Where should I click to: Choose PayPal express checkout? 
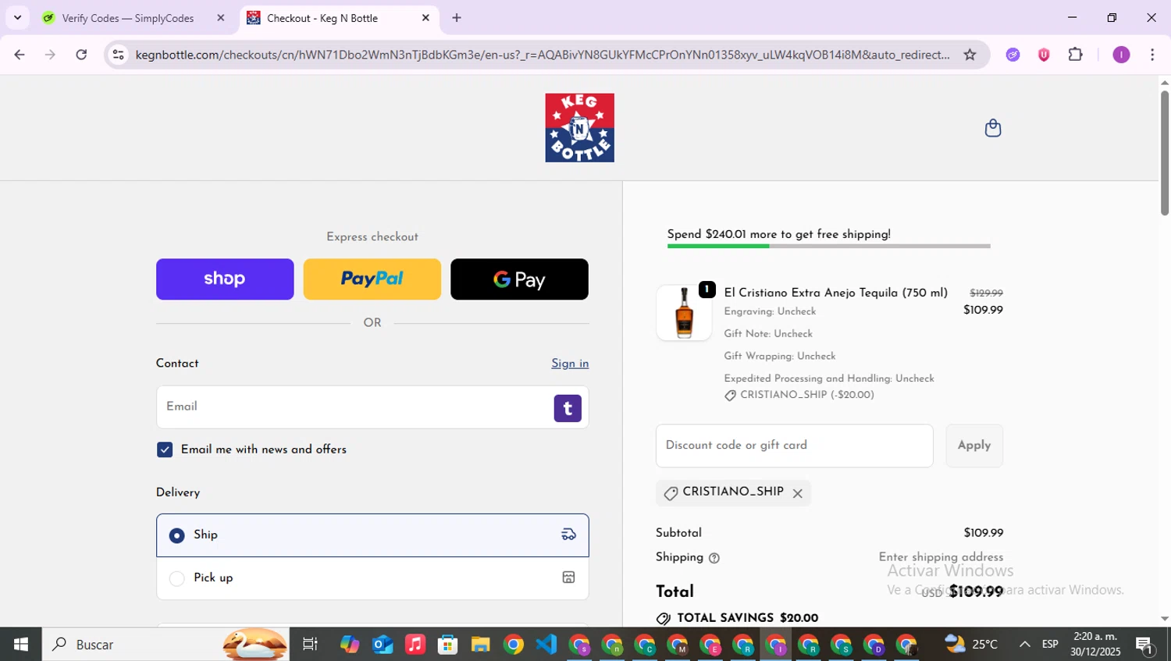pyautogui.click(x=372, y=279)
